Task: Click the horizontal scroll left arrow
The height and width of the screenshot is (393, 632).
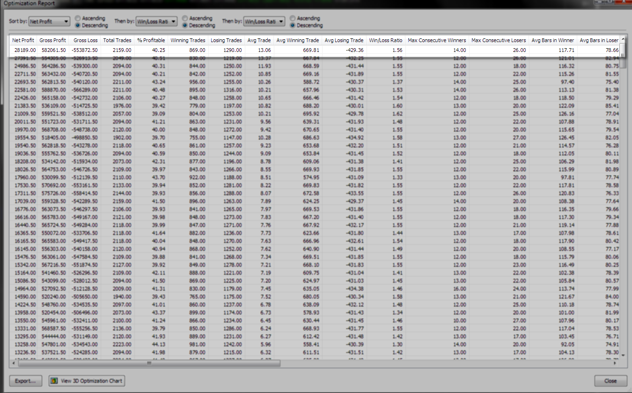Action: click(14, 363)
